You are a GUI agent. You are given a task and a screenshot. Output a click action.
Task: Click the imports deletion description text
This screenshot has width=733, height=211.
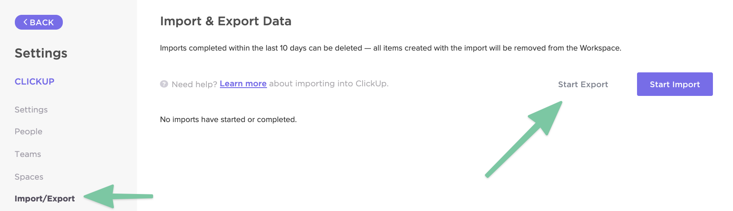point(390,48)
